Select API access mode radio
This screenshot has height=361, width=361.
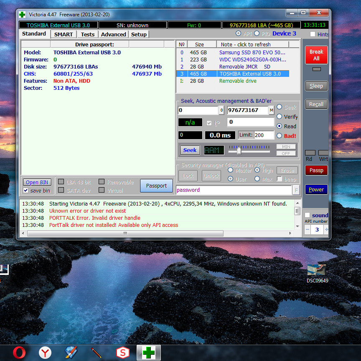tap(238, 33)
